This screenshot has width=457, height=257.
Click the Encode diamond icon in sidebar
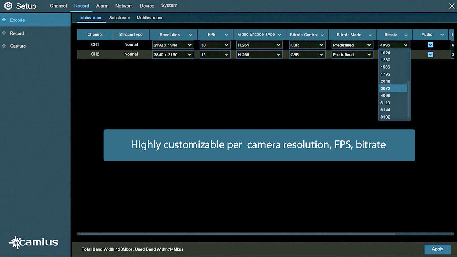4,20
